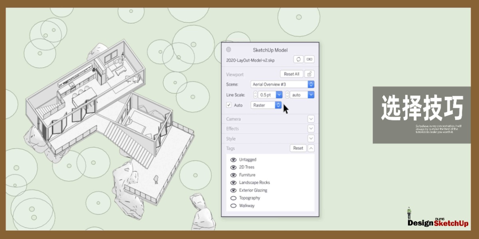Show the Walkway tag
Viewport: 479px width, 239px height.
pyautogui.click(x=234, y=206)
